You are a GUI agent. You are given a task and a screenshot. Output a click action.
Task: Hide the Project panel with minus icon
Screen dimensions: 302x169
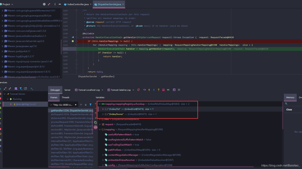click(x=60, y=4)
